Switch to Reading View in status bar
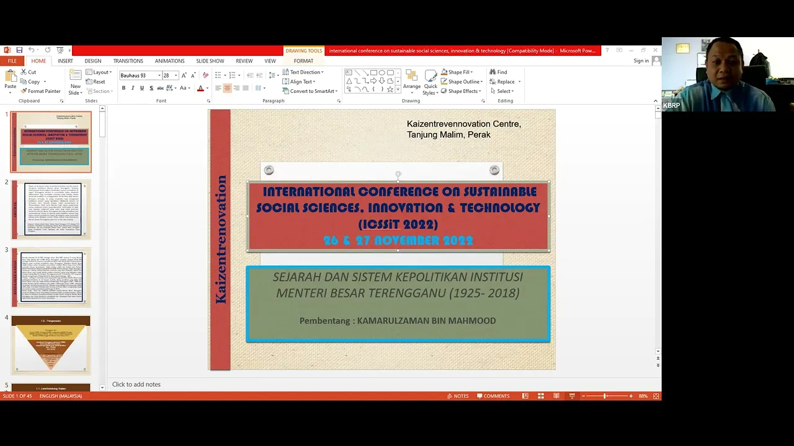 coord(556,396)
